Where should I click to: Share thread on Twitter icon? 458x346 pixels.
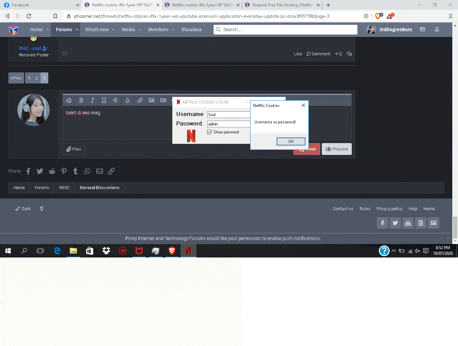[x=40, y=171]
